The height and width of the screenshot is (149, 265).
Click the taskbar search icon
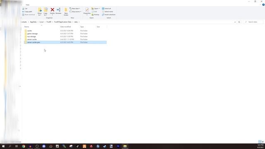[x=10, y=146]
